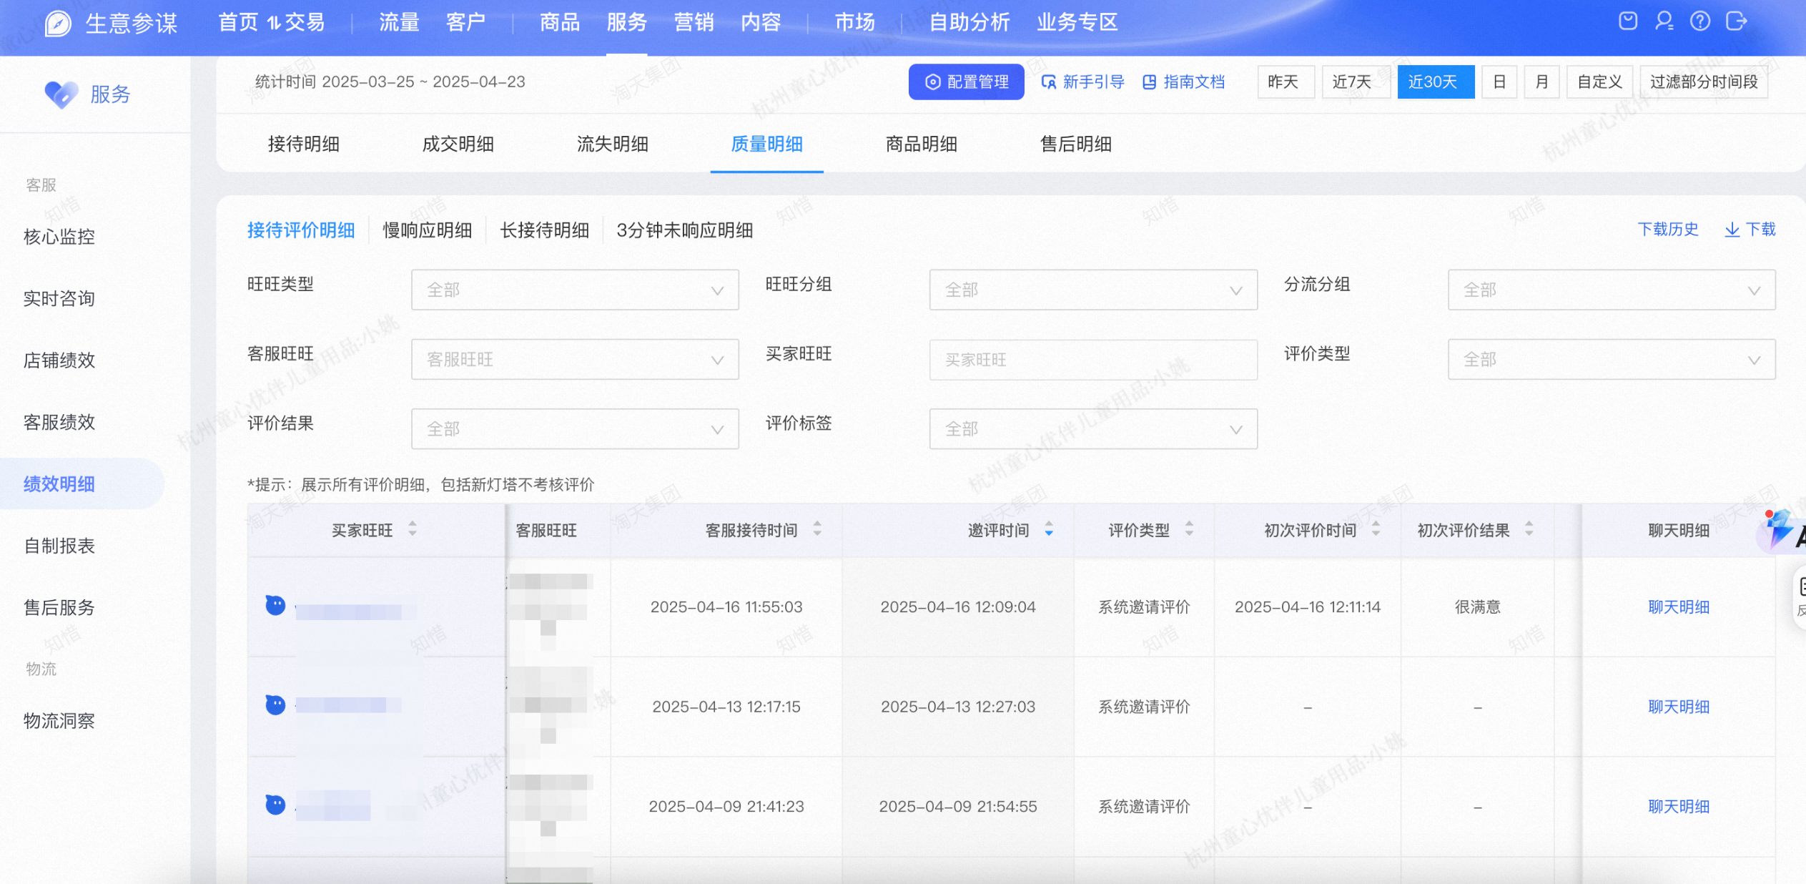The height and width of the screenshot is (884, 1806).
Task: Select 日 time granularity
Action: tap(1499, 82)
